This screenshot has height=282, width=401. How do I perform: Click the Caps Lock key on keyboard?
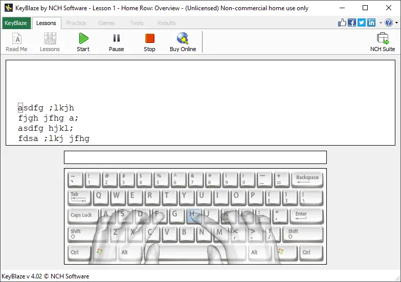point(83,217)
